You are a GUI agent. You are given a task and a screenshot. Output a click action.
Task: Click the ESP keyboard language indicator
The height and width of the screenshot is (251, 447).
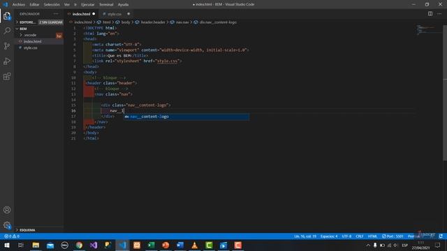(x=404, y=245)
